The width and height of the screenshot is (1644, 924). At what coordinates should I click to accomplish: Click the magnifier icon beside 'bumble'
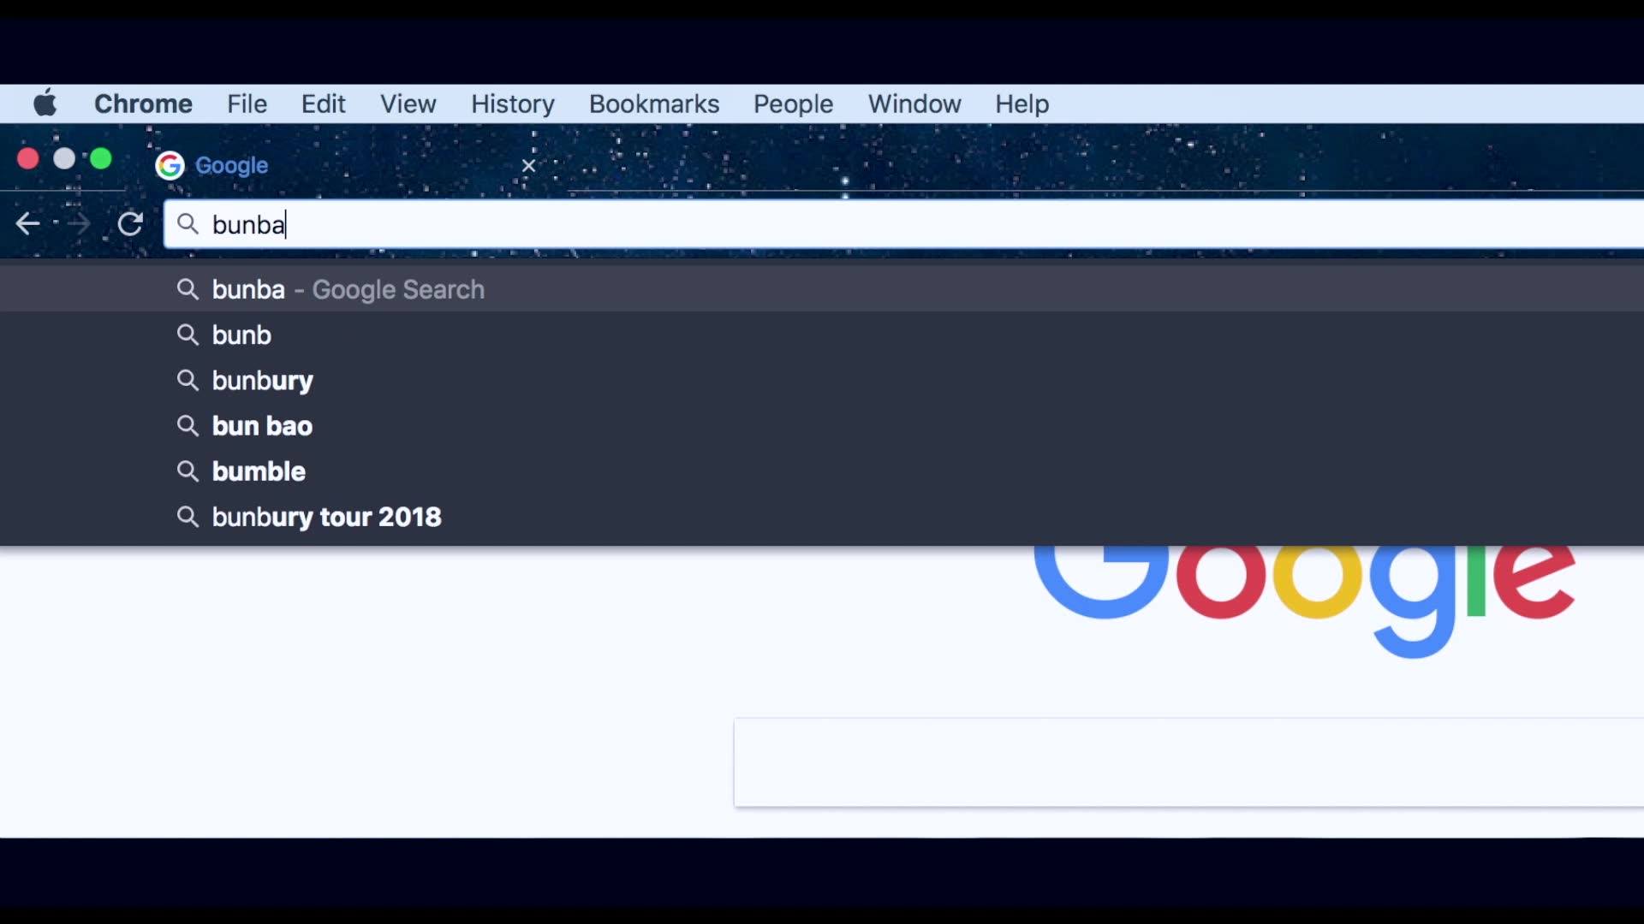(188, 471)
